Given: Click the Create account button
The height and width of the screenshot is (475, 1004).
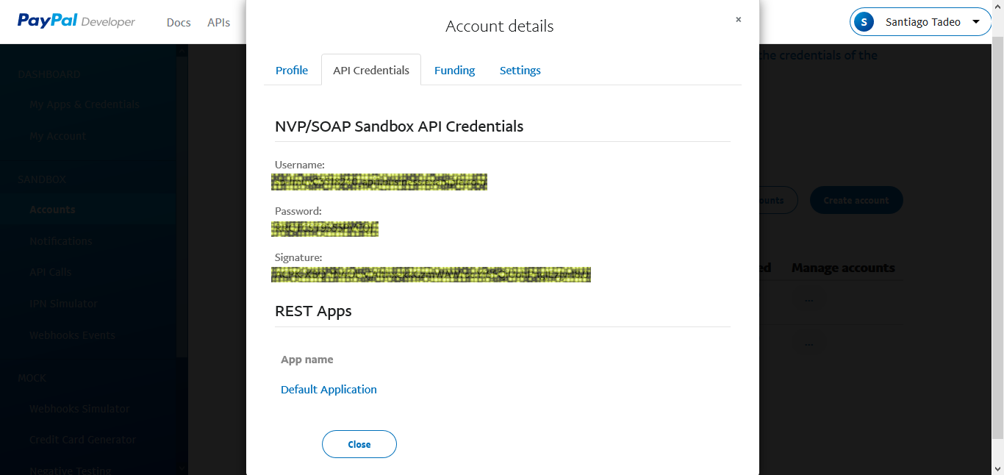Looking at the screenshot, I should pos(856,200).
